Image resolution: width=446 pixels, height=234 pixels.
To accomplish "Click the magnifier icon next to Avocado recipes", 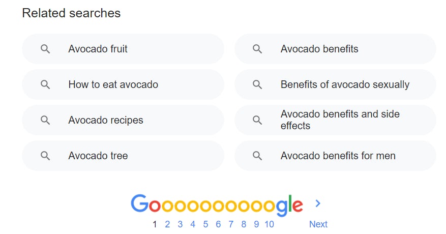I will [45, 121].
